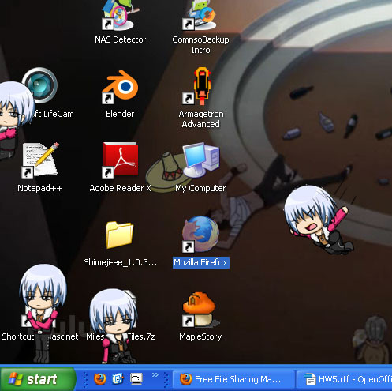Click the 'My Computer' label text
The width and height of the screenshot is (392, 391).
tap(200, 188)
